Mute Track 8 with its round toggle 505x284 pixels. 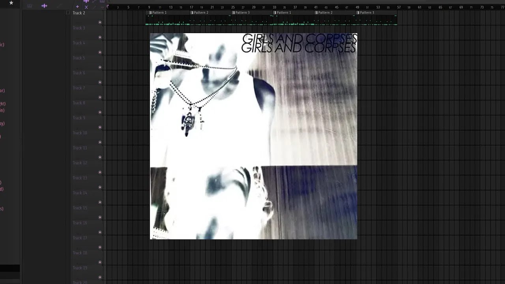click(x=100, y=112)
